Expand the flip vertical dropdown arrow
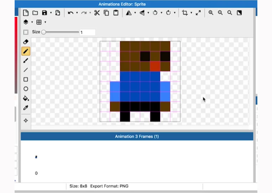Screen dimensions: 272x193 [148, 13]
